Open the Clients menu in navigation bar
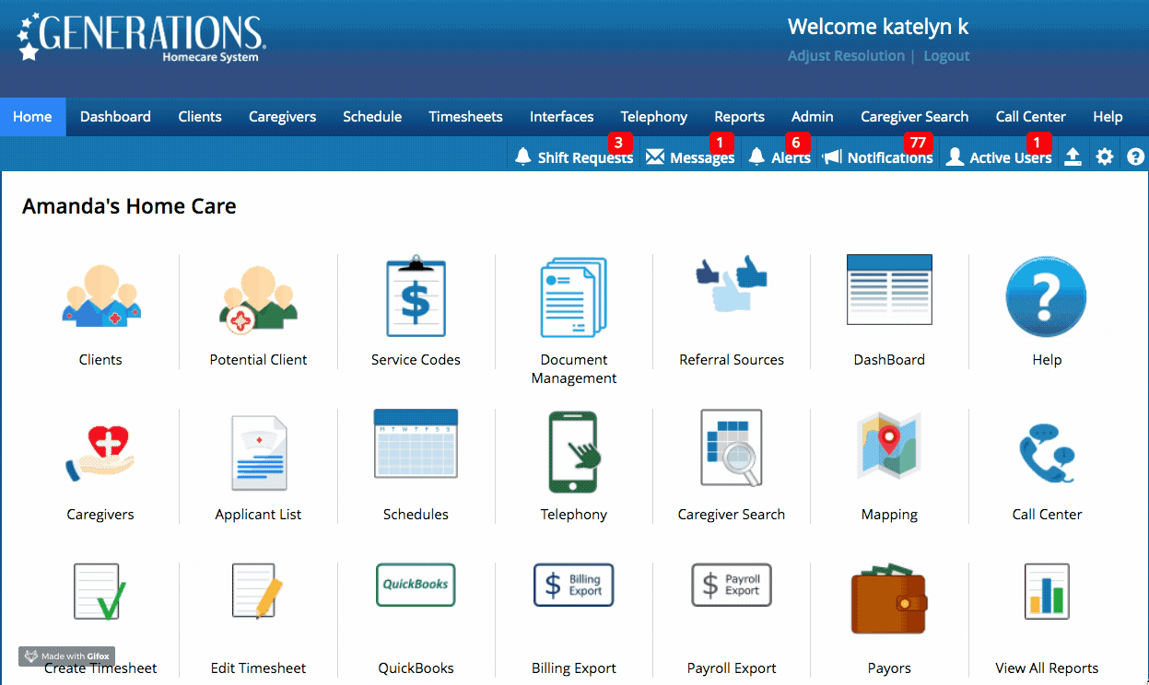The image size is (1149, 685). (x=200, y=117)
